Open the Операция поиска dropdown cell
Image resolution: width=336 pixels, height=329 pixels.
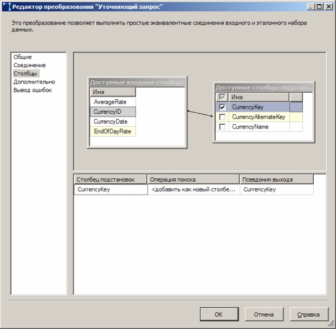[x=193, y=190]
